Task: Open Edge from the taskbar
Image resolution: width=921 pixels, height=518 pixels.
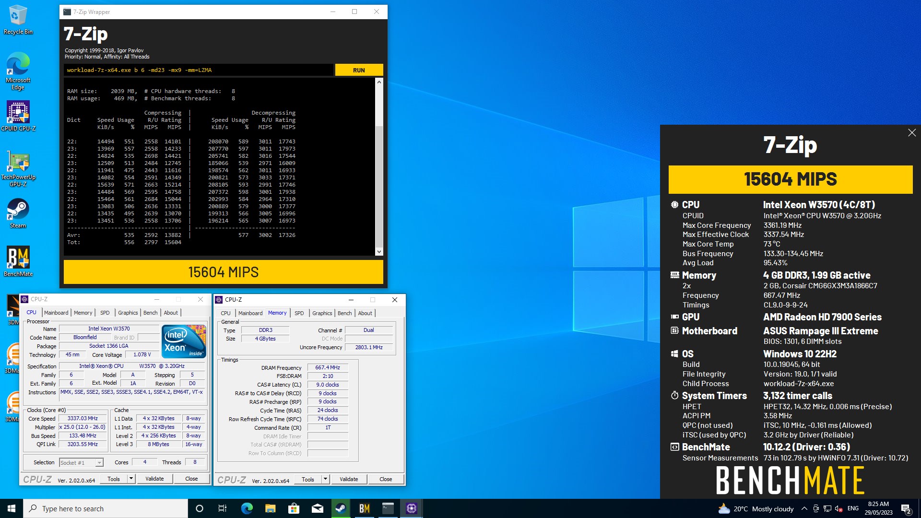Action: tap(247, 508)
